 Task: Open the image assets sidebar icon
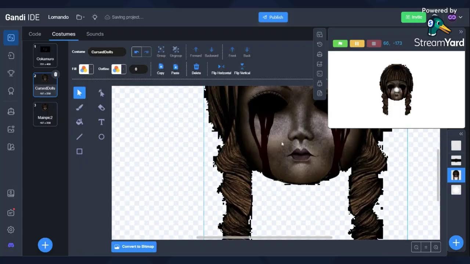pos(11,129)
